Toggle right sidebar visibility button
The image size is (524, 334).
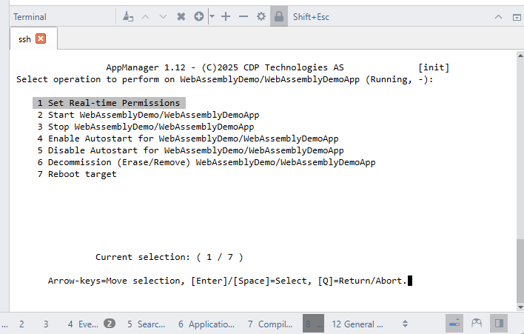pyautogui.click(x=499, y=324)
